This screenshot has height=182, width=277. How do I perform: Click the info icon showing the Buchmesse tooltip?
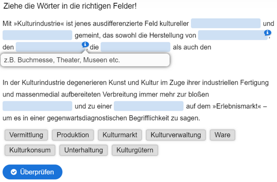point(85,44)
